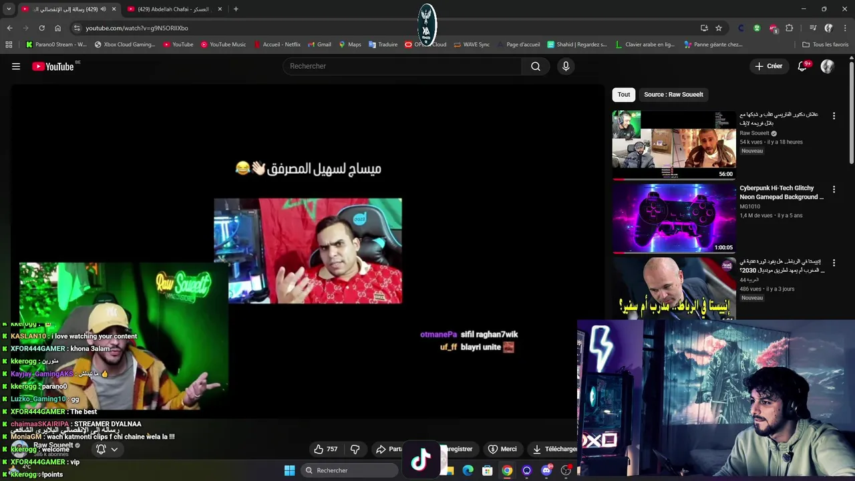
Task: Open Microsoft Store from the taskbar
Action: (488, 470)
